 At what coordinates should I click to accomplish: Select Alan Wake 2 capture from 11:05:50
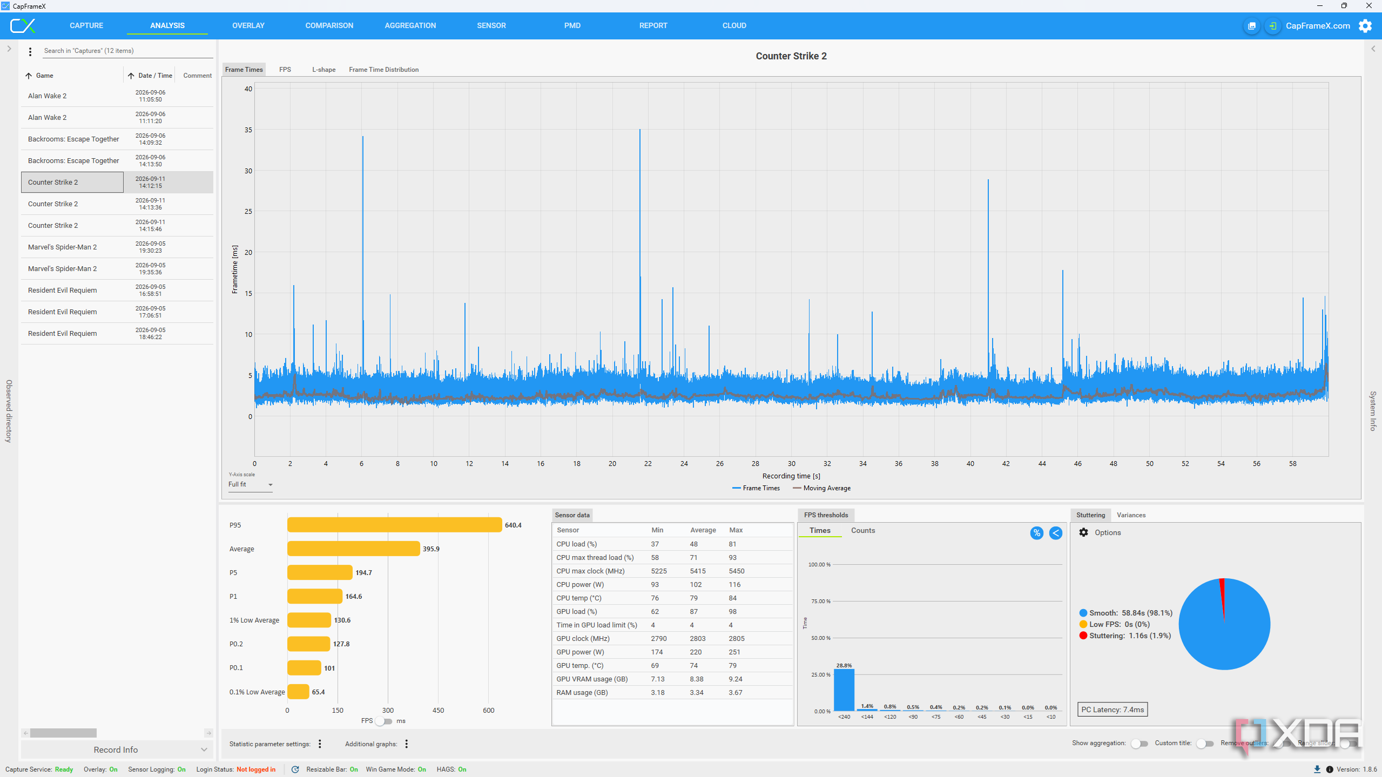click(117, 96)
